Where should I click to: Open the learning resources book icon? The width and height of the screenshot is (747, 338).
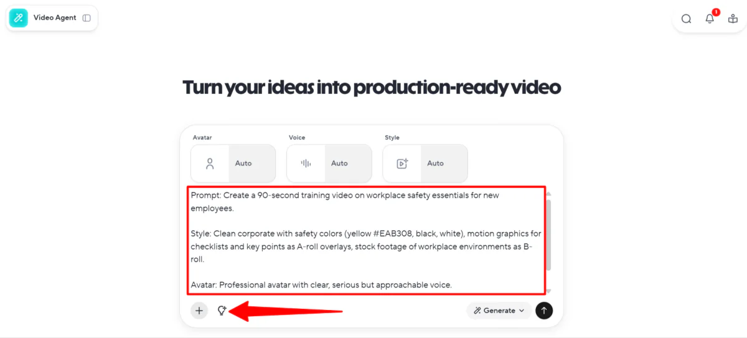point(733,19)
